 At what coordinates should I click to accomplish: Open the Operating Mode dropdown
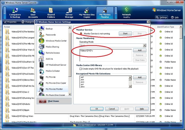(144, 46)
